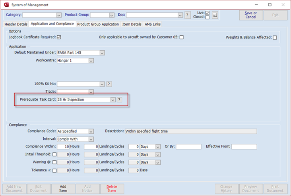Viewport: 291px width, 196px height.
Task: Expand the Workcentre dropdown
Action: pyautogui.click(x=91, y=61)
